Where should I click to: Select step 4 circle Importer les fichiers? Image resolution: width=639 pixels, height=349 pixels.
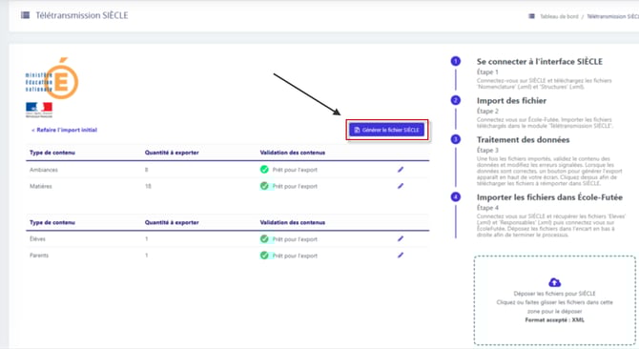pos(456,197)
